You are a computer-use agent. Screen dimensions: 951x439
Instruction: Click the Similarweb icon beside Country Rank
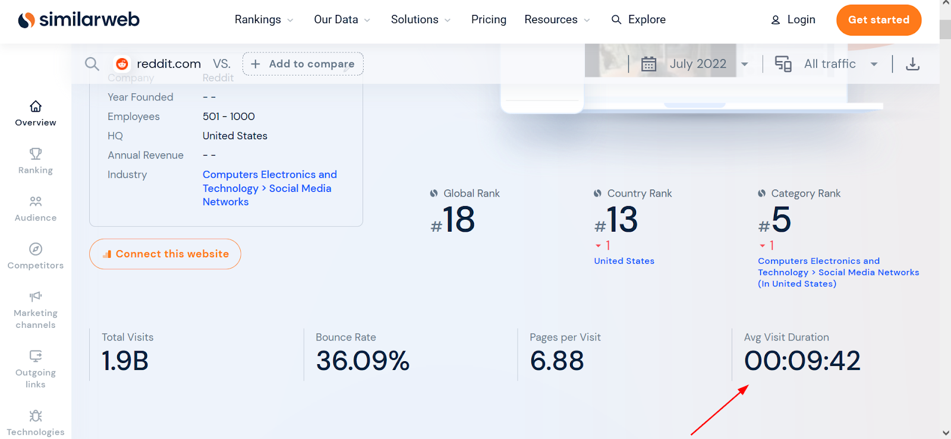point(597,193)
